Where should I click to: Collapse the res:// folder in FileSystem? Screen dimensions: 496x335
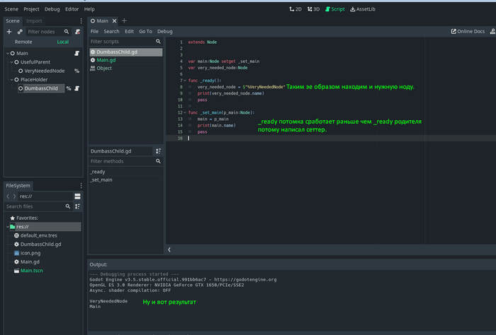8,227
